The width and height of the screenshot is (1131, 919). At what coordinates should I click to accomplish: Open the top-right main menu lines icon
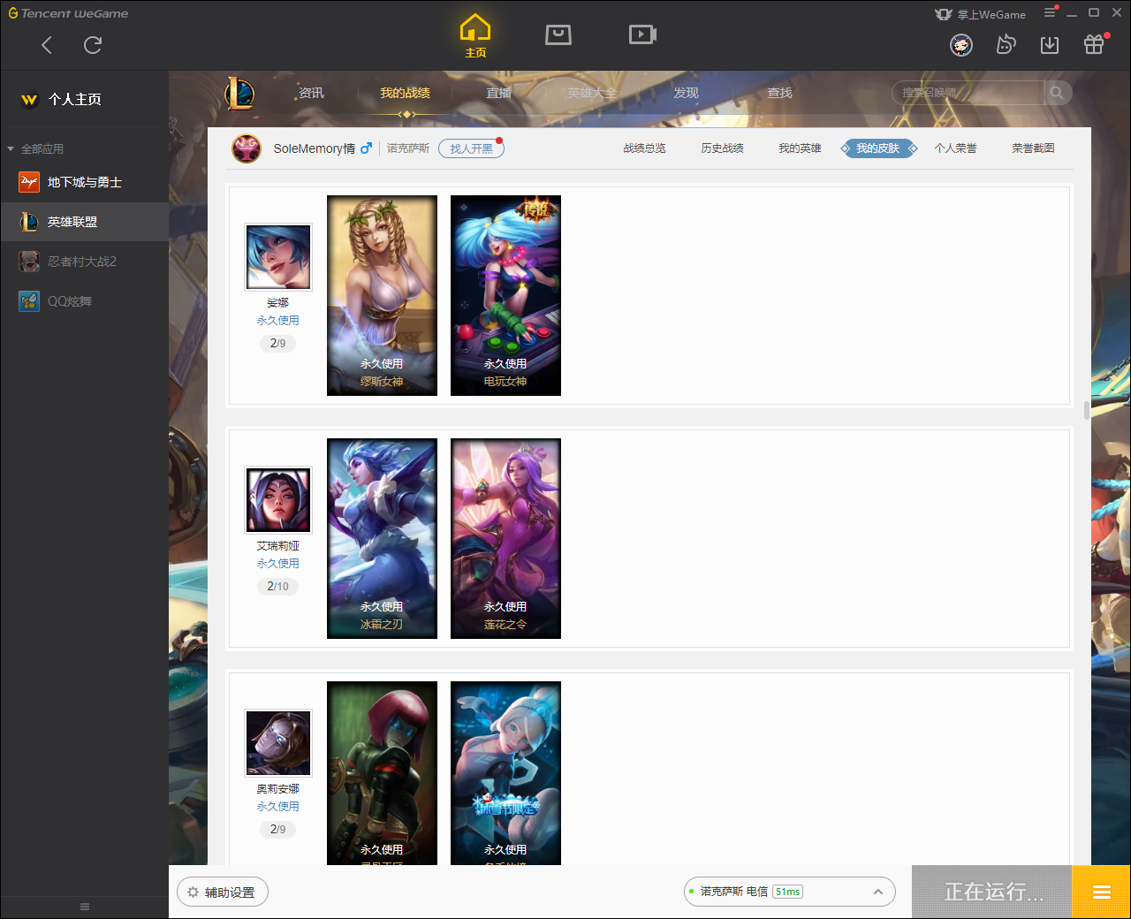[1050, 12]
